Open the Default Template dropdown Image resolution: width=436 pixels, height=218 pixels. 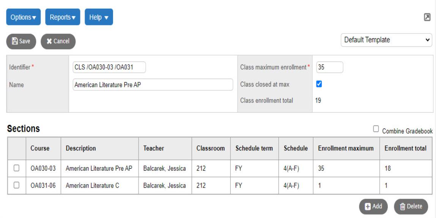[x=386, y=39]
